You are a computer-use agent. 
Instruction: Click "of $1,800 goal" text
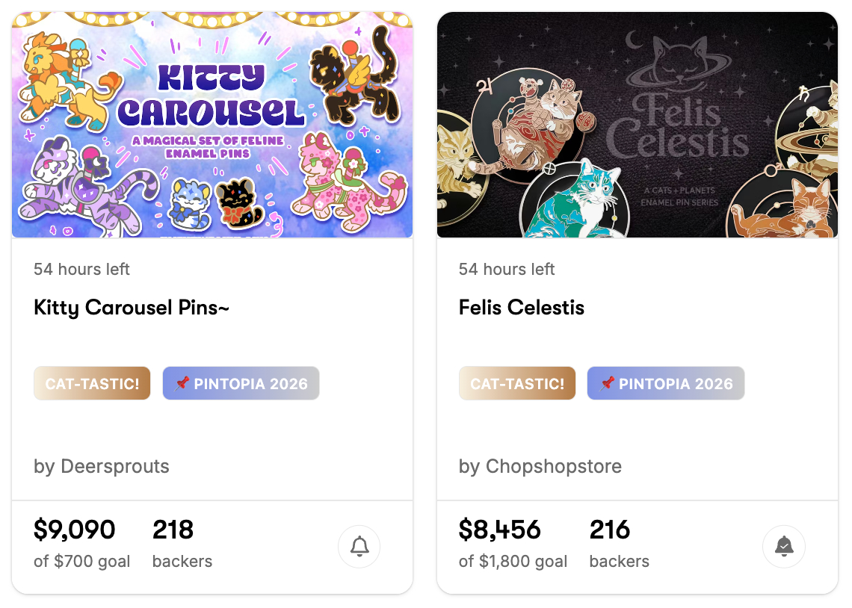pos(513,562)
